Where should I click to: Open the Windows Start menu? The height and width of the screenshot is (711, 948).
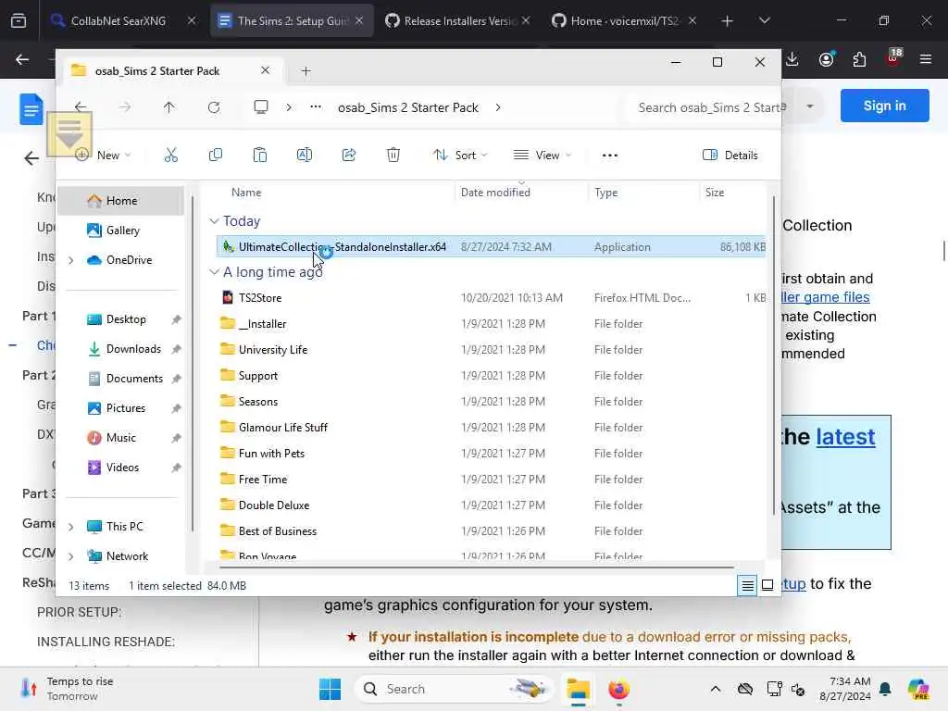(x=330, y=689)
